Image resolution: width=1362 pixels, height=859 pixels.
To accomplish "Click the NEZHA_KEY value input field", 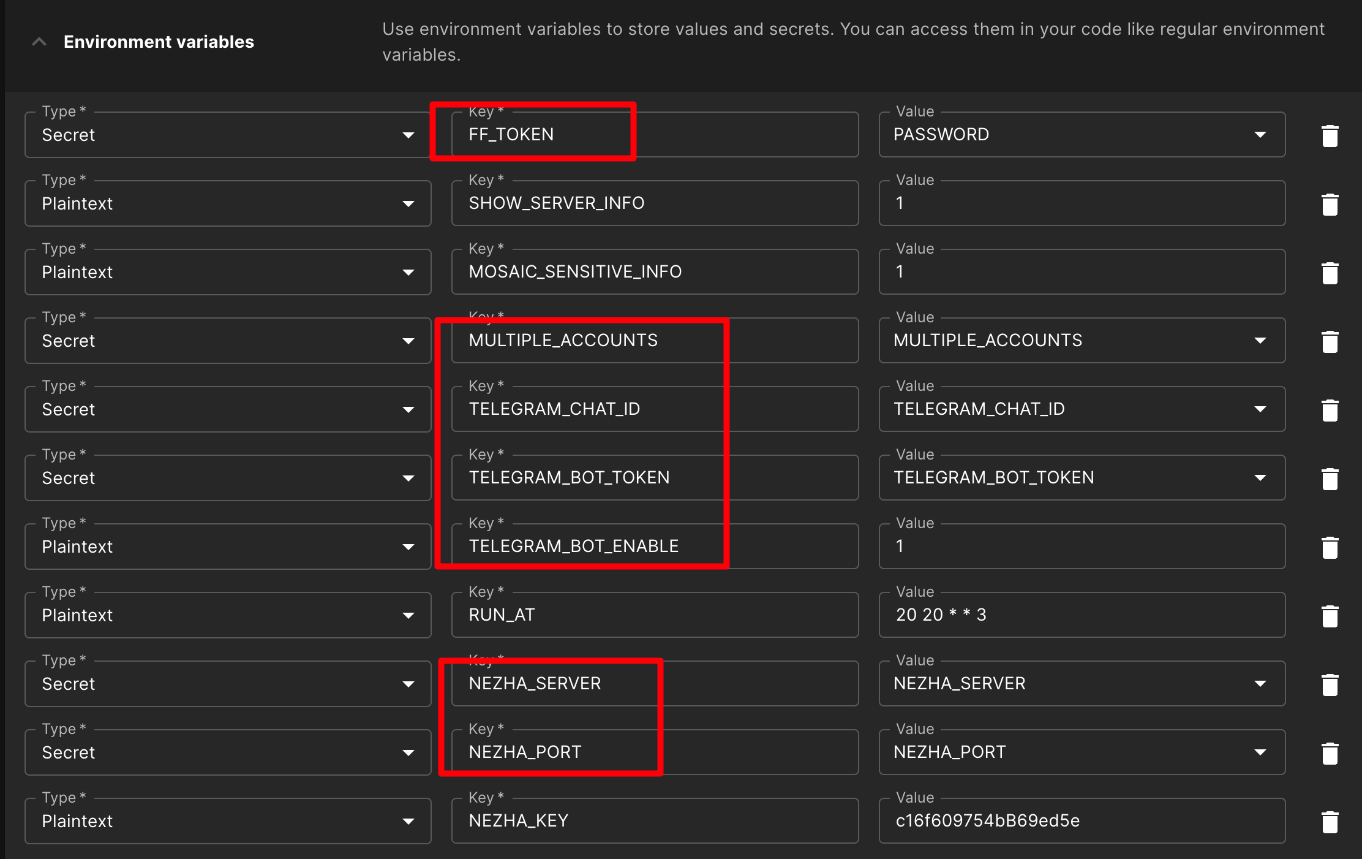I will click(x=1082, y=821).
